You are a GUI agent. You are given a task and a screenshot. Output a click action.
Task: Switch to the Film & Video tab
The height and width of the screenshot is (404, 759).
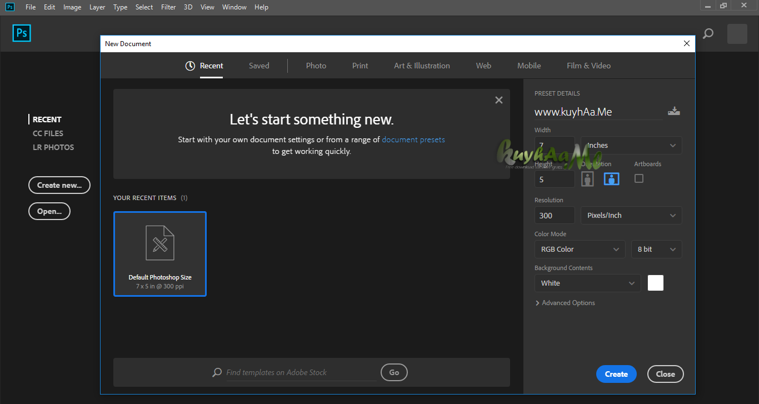[588, 65]
